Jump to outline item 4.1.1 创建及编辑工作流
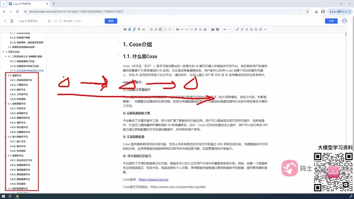 [x=22, y=61]
